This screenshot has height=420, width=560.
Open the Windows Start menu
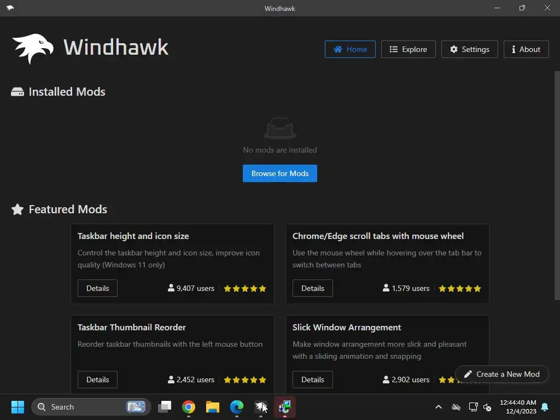(x=17, y=407)
